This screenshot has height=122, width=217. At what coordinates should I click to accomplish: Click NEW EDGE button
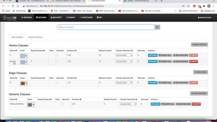click(200, 72)
